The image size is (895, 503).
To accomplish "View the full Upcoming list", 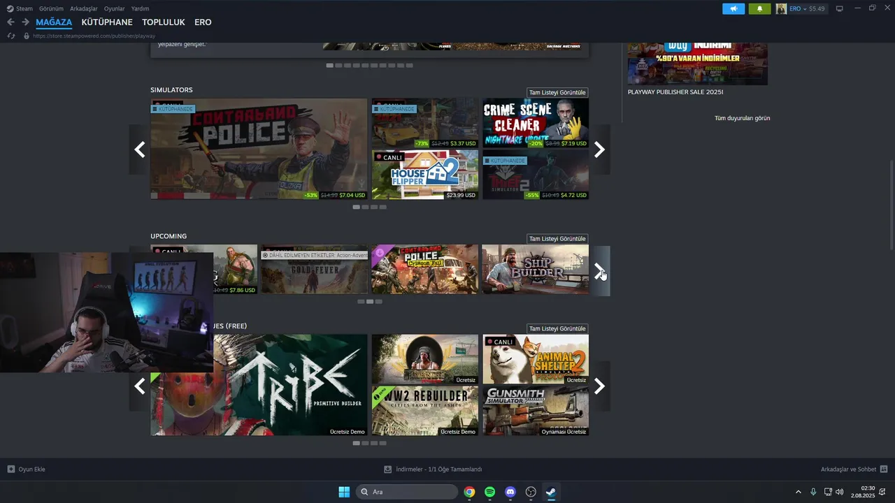I will pos(557,239).
